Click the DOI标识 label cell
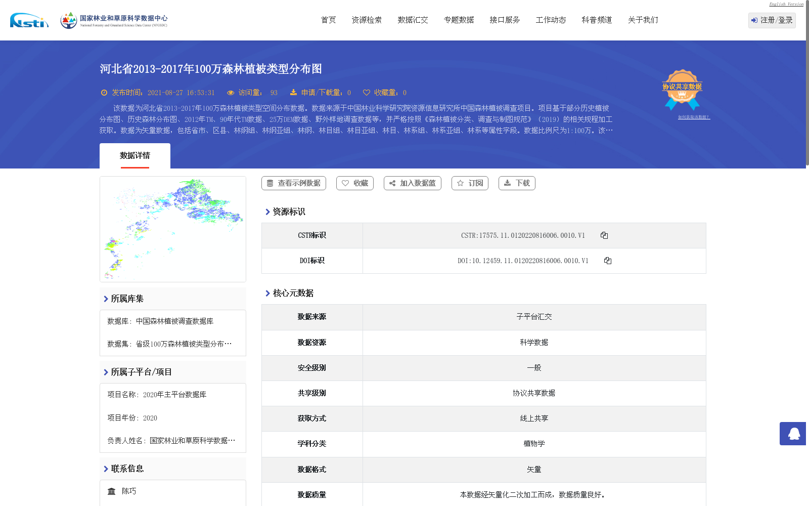The width and height of the screenshot is (809, 506). pos(312,261)
